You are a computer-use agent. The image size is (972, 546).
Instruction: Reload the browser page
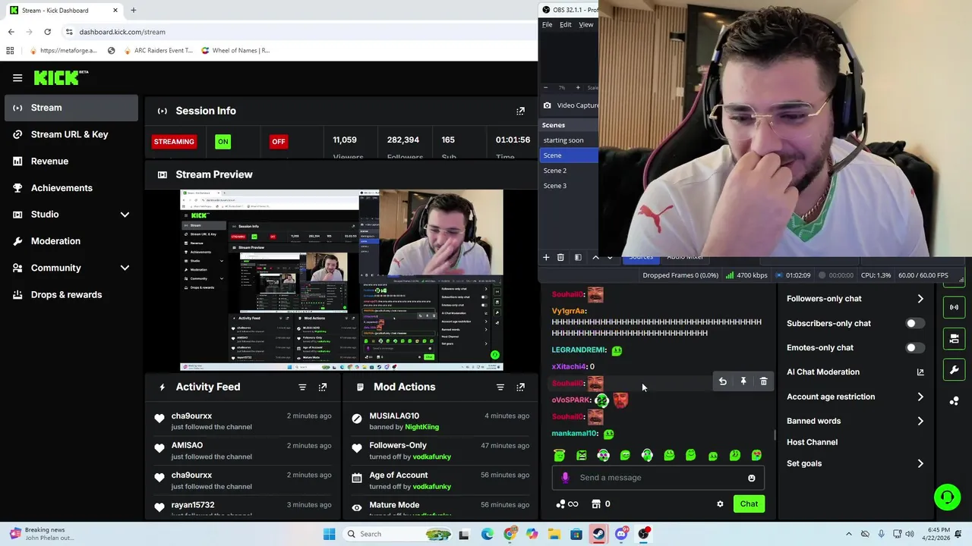pyautogui.click(x=47, y=32)
